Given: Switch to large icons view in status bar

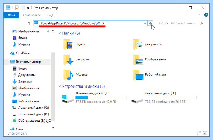Looking at the screenshot, I should (x=205, y=133).
